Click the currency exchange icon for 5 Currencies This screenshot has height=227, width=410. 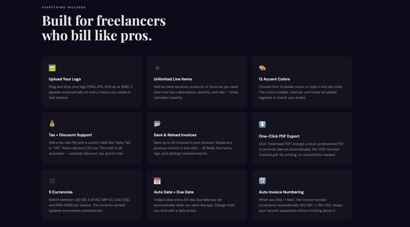click(52, 181)
